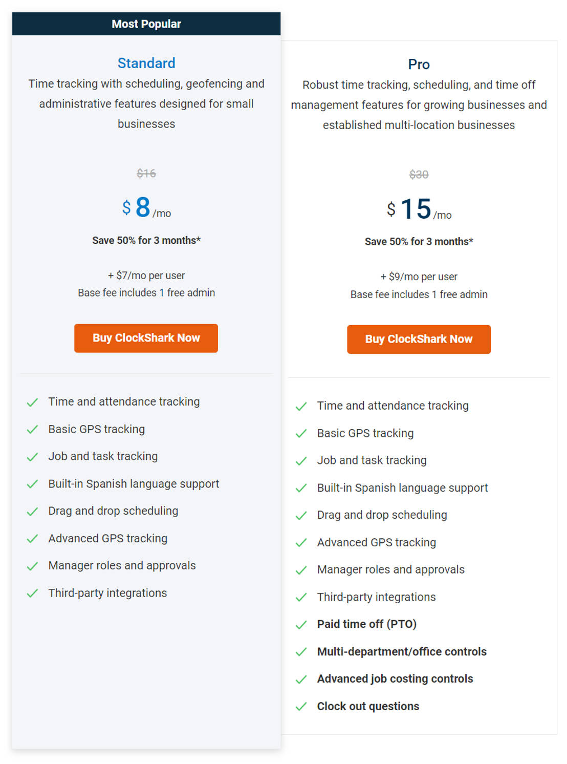Screen dimensions: 567x764
Task: Click Buy ClockShark Now for the Standard plan
Action: 146,338
